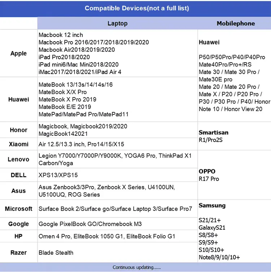Click 'Air 12.5/13.3 inch, Pro14/15/X15' cell
271x272 pixels.
pos(81,144)
